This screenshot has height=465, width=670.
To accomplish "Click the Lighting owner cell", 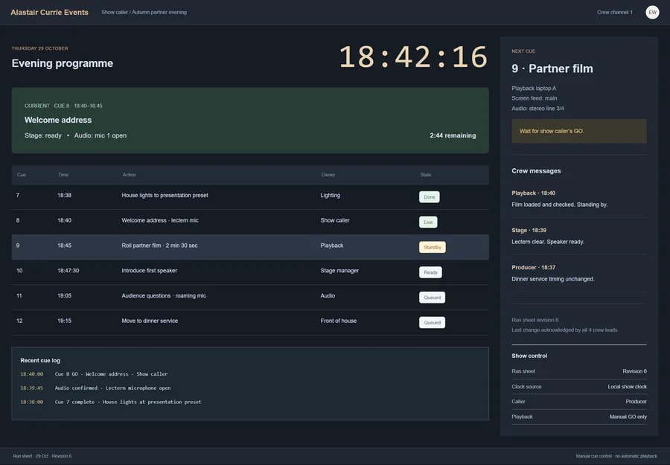I will 331,196.
